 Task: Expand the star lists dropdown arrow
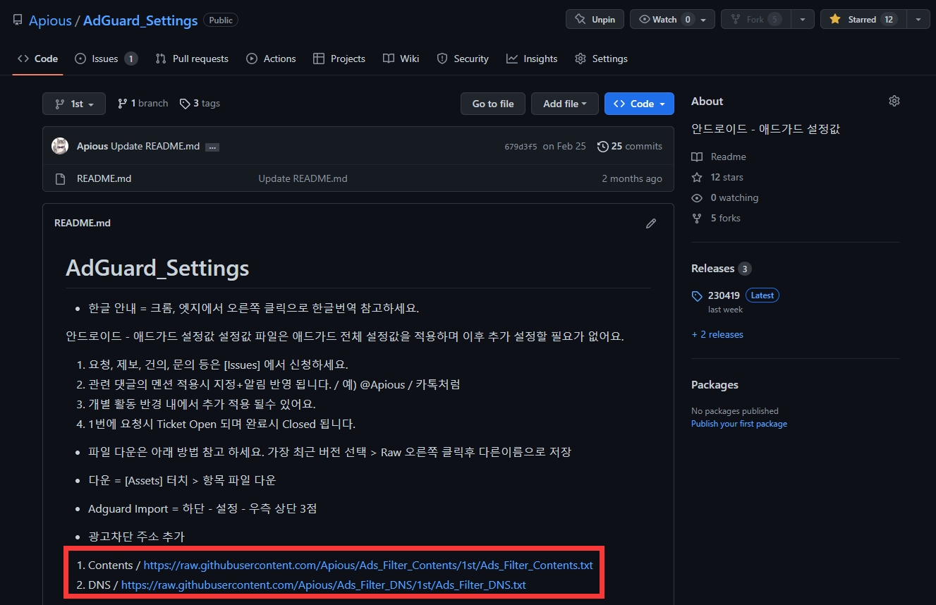click(918, 19)
